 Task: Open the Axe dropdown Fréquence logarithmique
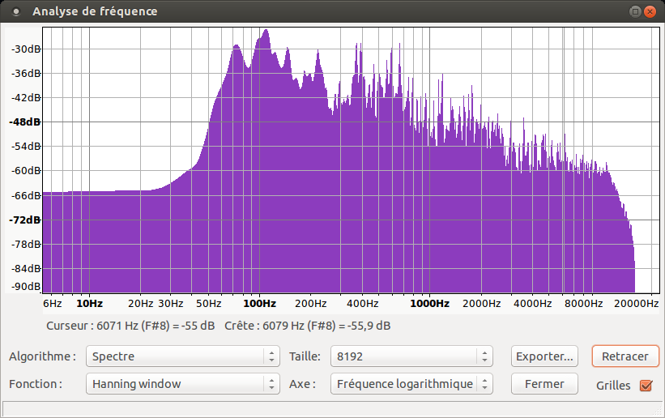point(411,384)
